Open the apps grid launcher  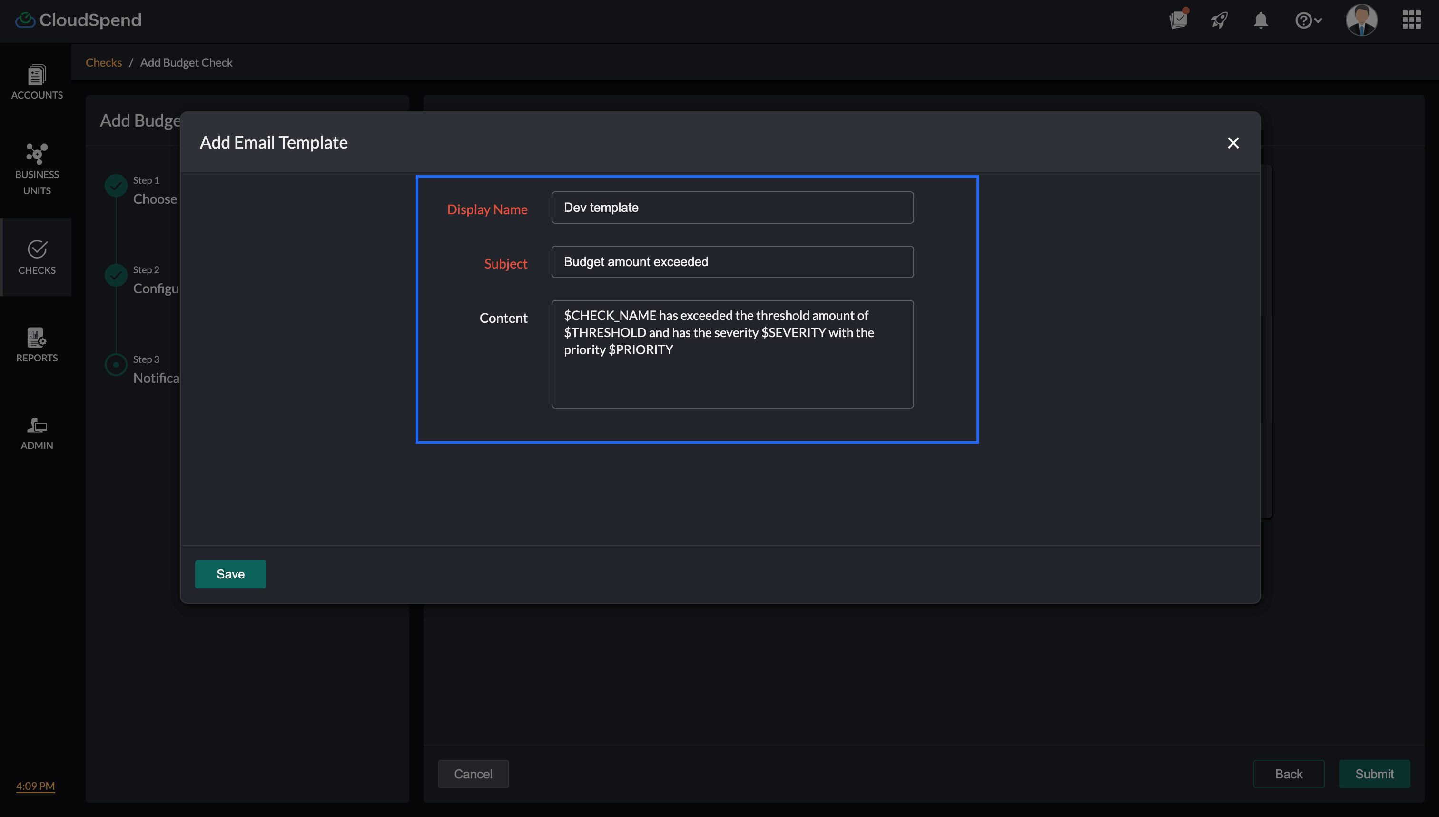[1411, 20]
